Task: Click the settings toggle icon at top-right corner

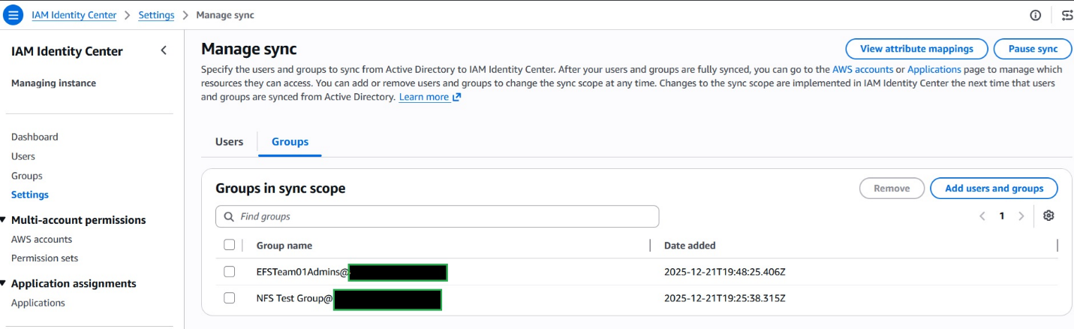Action: point(1066,15)
